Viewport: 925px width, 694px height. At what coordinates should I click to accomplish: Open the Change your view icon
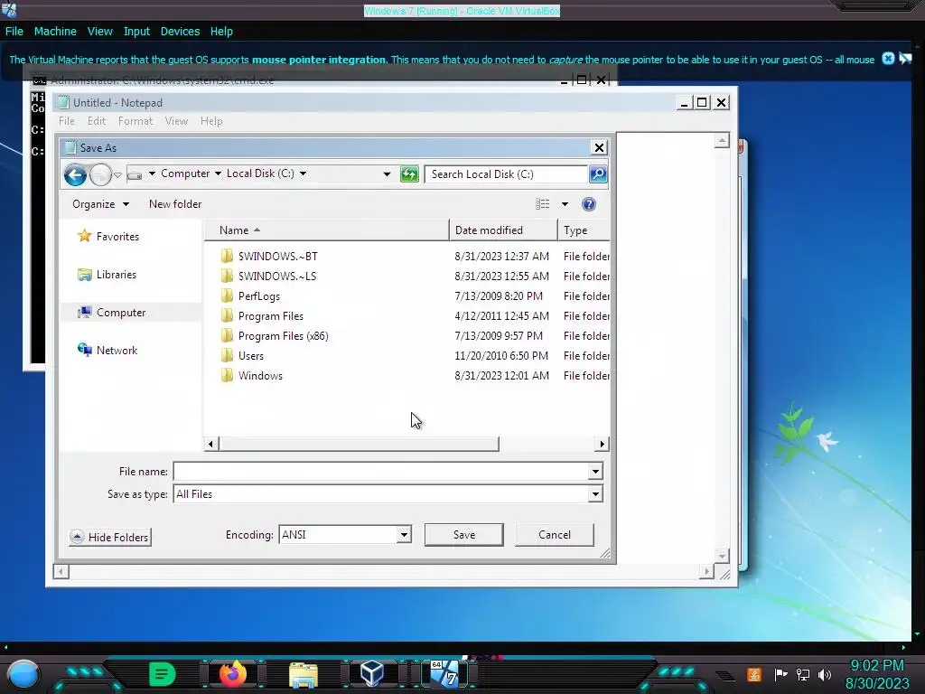click(x=542, y=204)
